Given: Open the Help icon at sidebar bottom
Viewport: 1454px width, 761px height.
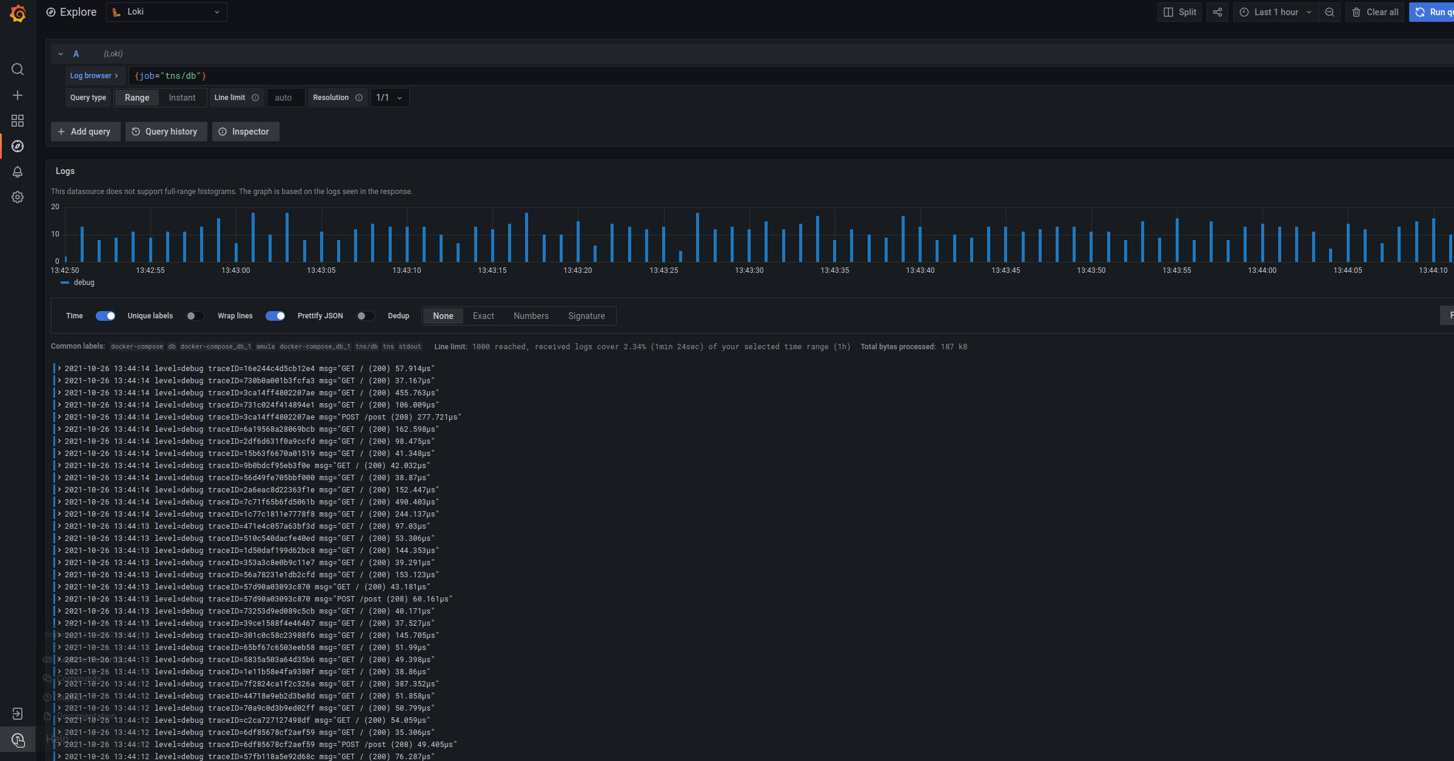Looking at the screenshot, I should tap(18, 739).
